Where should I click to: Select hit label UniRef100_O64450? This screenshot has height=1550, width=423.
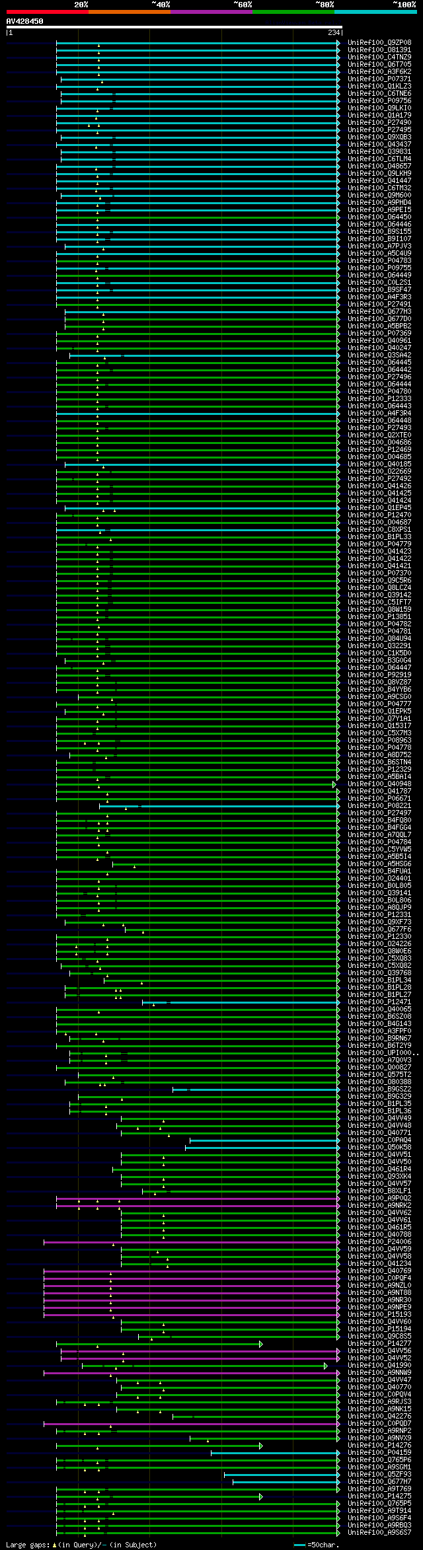point(379,217)
